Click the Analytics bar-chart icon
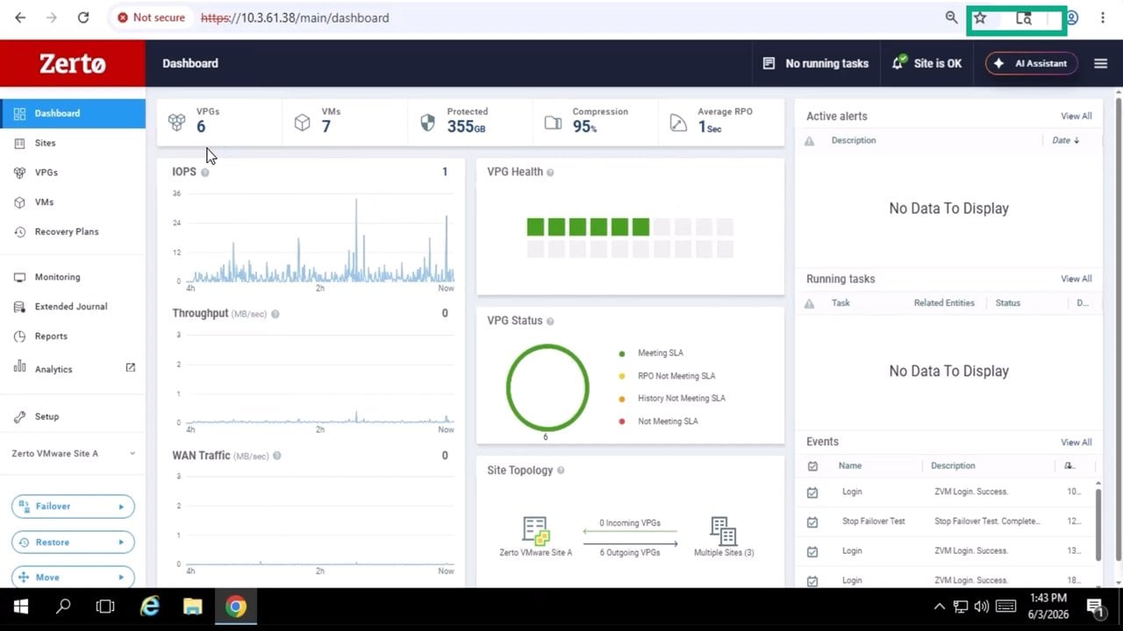 (19, 368)
